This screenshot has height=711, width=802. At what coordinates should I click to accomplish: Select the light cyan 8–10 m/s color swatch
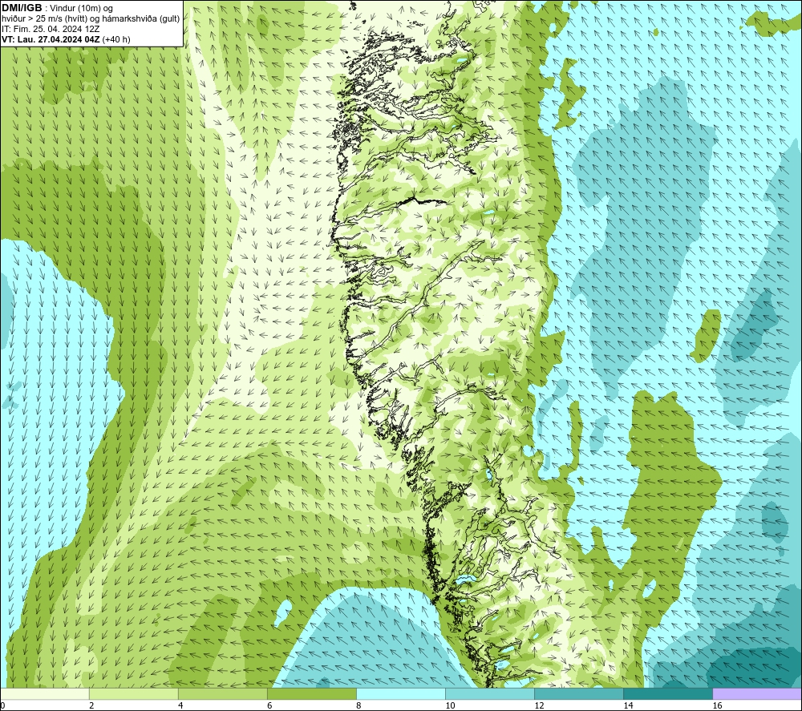[401, 693]
